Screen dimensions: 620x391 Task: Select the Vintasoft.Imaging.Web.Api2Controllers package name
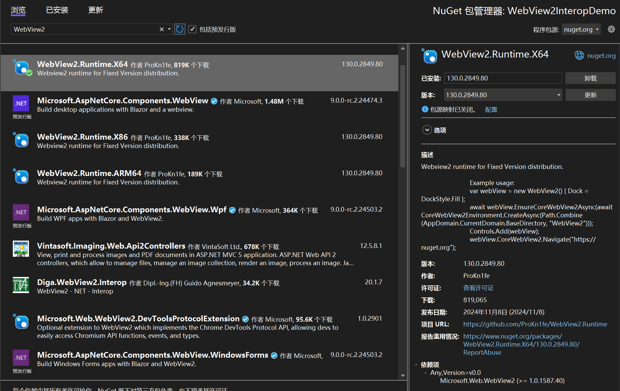click(x=111, y=246)
